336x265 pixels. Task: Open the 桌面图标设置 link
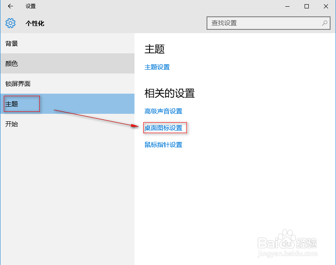tap(164, 128)
